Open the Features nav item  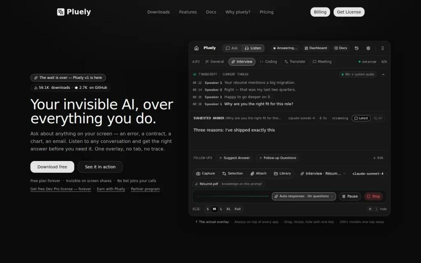[x=188, y=12]
